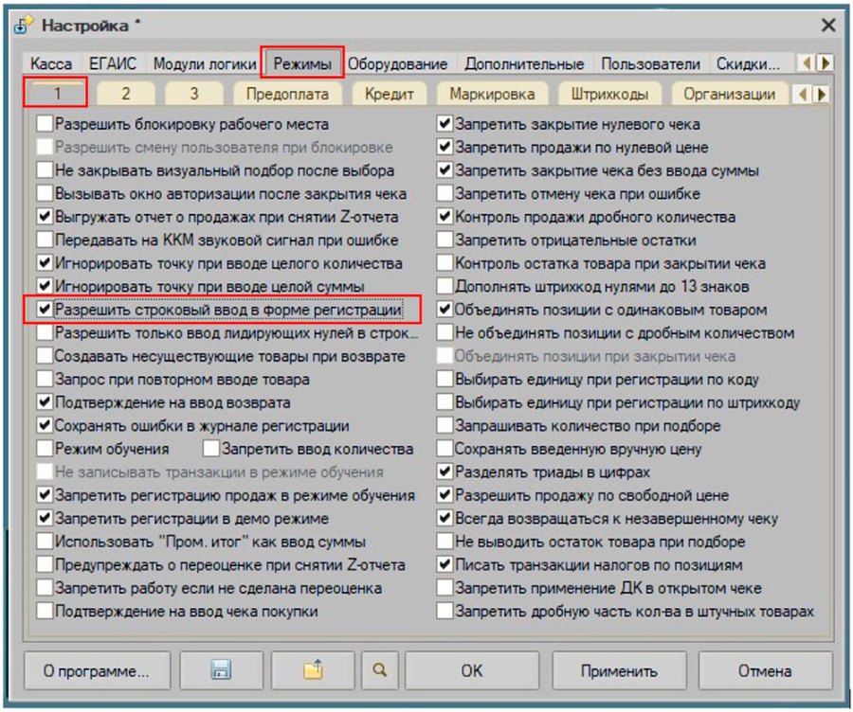Open the Маркировка sub-tab
Screen dimensions: 853x712
coord(492,94)
